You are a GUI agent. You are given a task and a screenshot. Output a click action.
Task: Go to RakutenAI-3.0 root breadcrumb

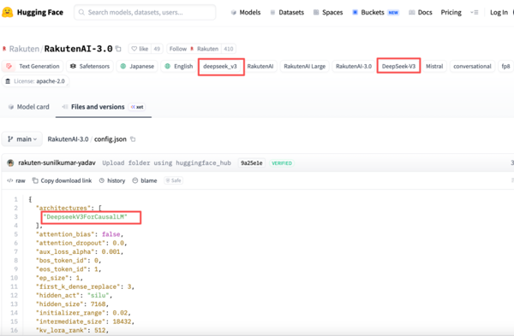pos(68,139)
